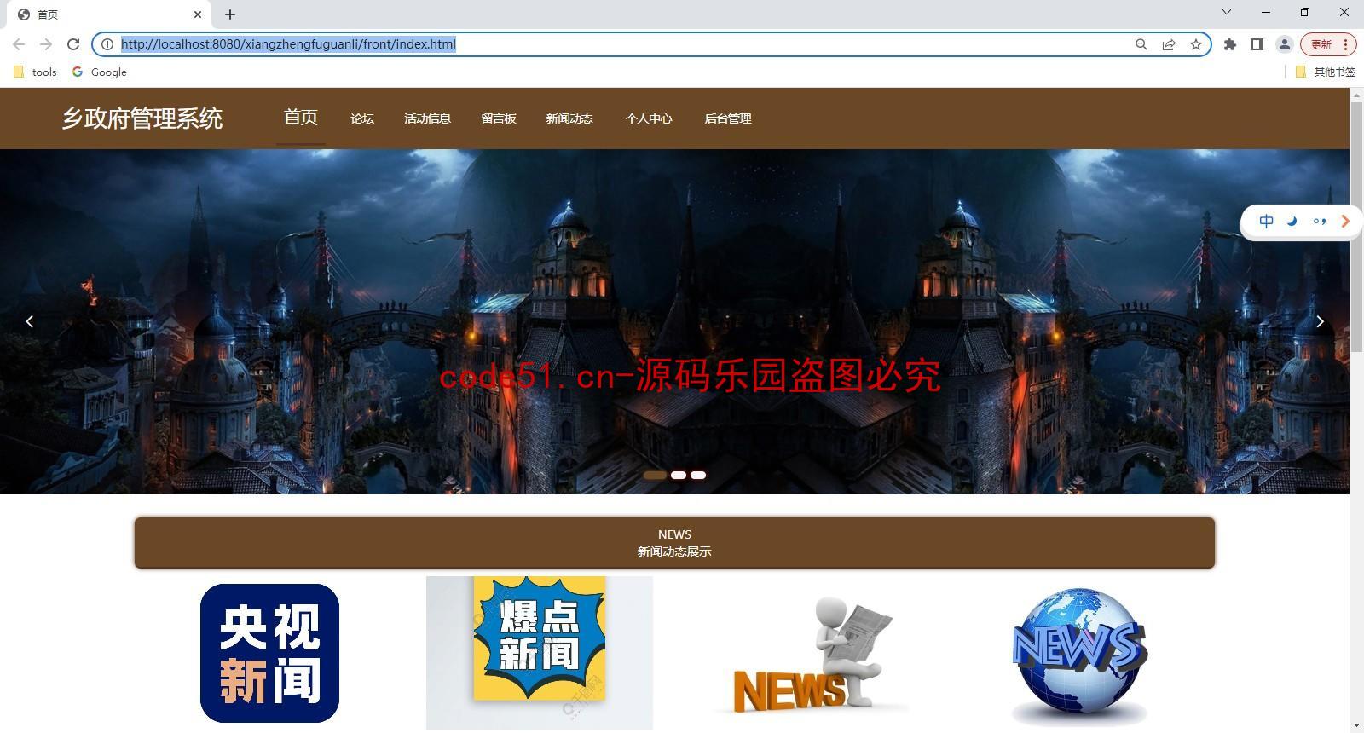Show next carousel slide with right arrow
Screen dimensions: 1364x733
pyautogui.click(x=1320, y=321)
